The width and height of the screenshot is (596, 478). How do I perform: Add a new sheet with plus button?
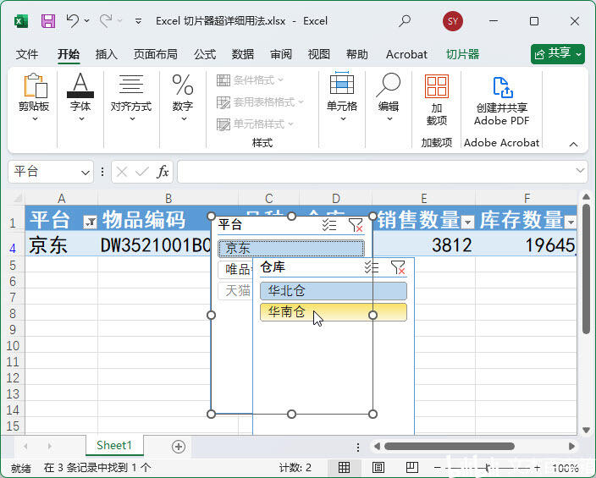(x=179, y=446)
